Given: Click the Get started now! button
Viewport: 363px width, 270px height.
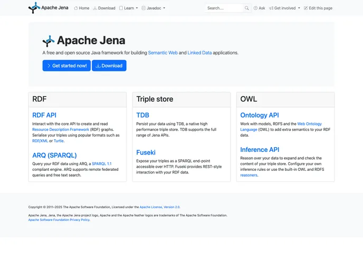Looking at the screenshot, I should click(x=66, y=66).
